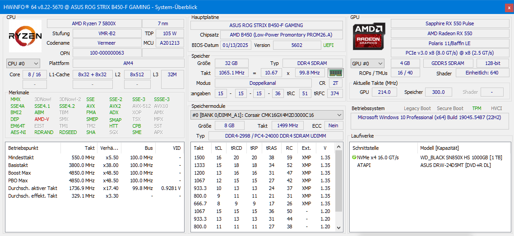Click the AVX2 feature label
514x236 pixels.
(115, 106)
